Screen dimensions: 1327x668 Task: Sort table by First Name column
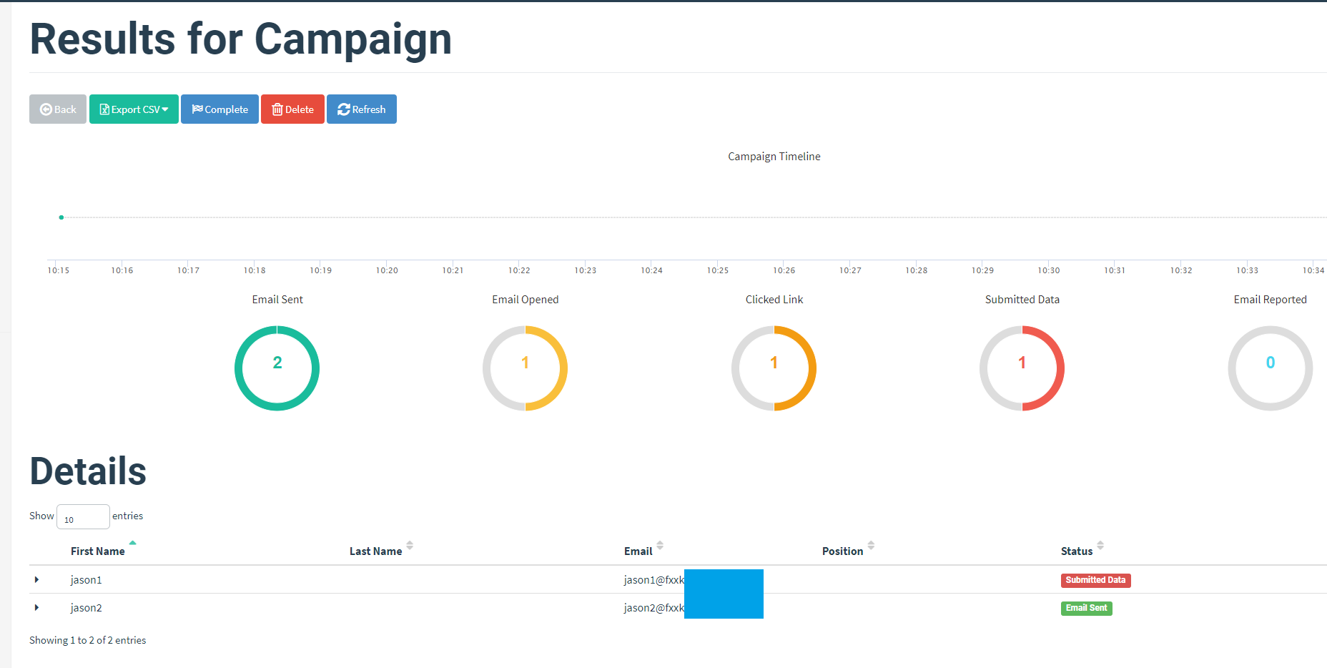coord(98,551)
